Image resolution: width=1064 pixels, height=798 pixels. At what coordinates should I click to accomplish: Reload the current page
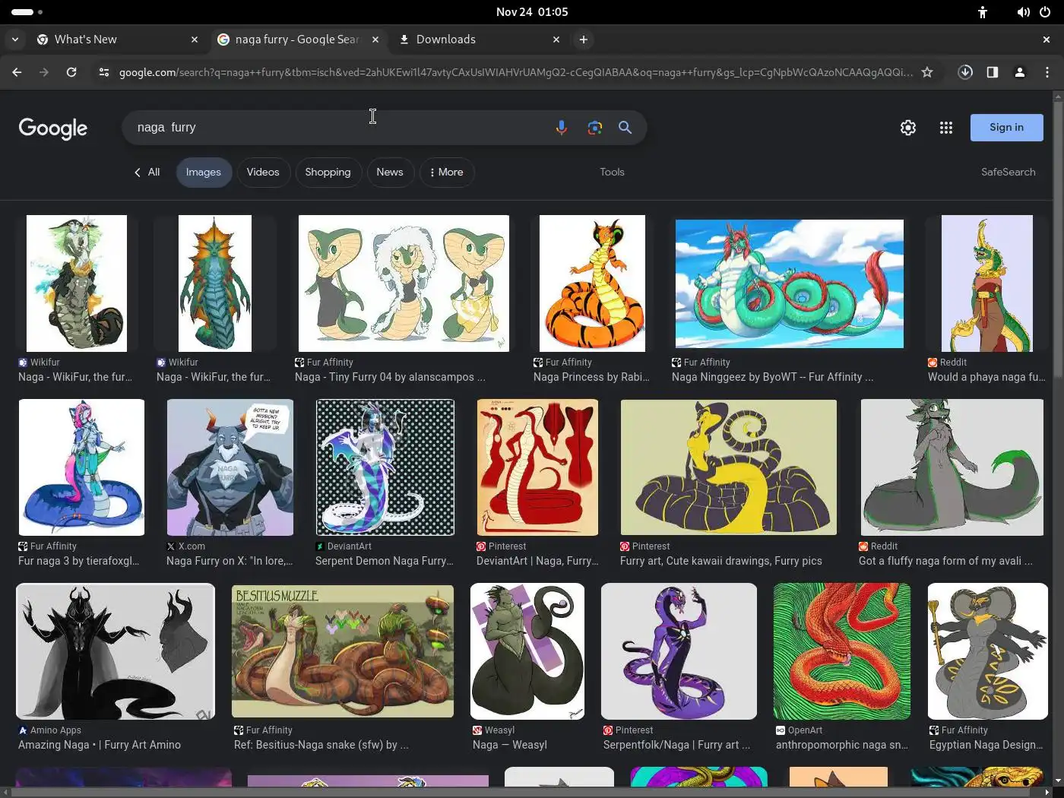[x=71, y=72]
